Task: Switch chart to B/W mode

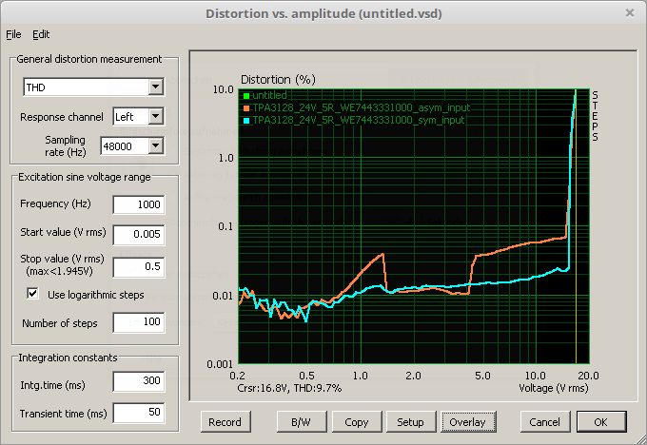Action: [x=299, y=422]
